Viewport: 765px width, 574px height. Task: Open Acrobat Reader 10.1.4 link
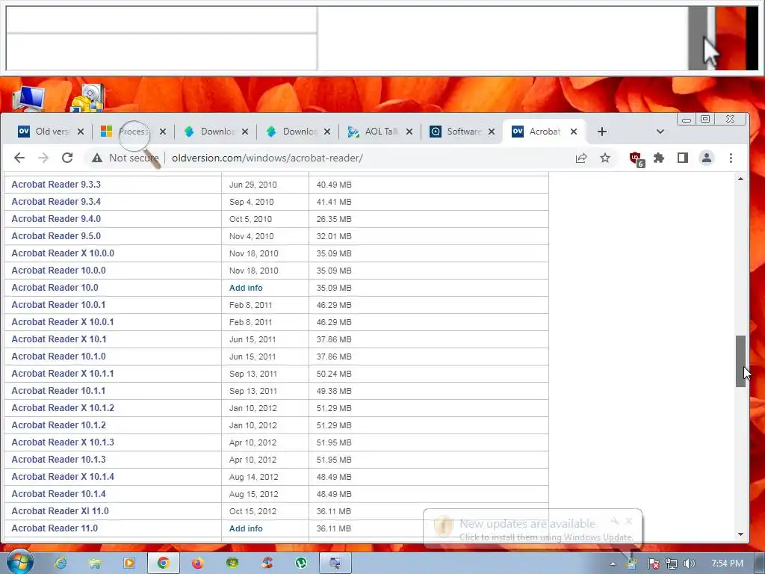point(58,493)
